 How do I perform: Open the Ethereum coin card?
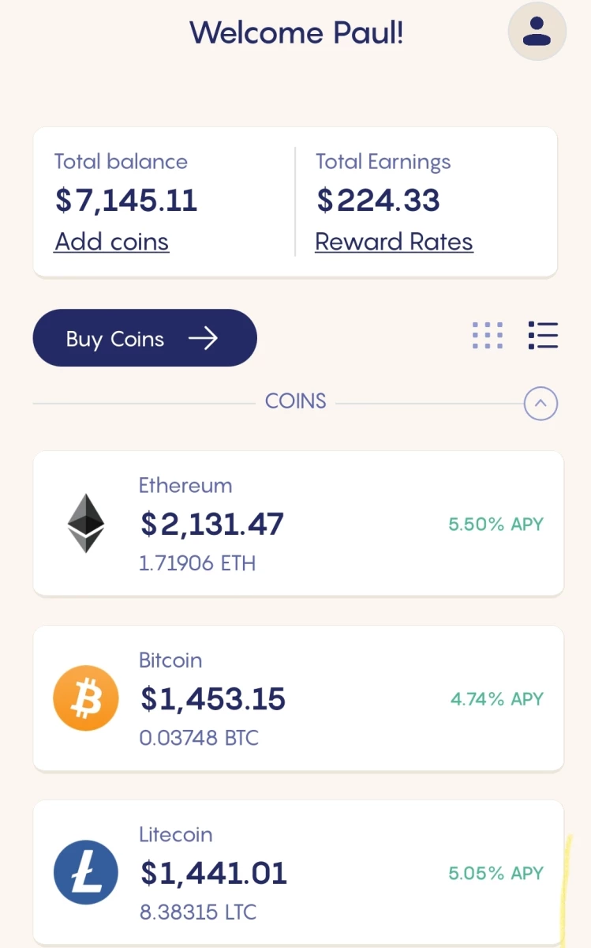(298, 523)
